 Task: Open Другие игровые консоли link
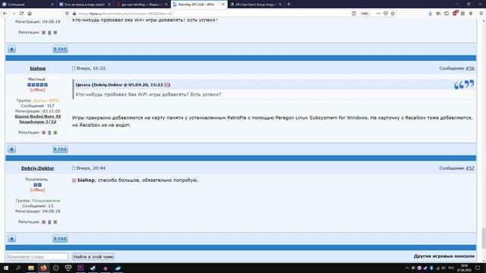coord(443,256)
